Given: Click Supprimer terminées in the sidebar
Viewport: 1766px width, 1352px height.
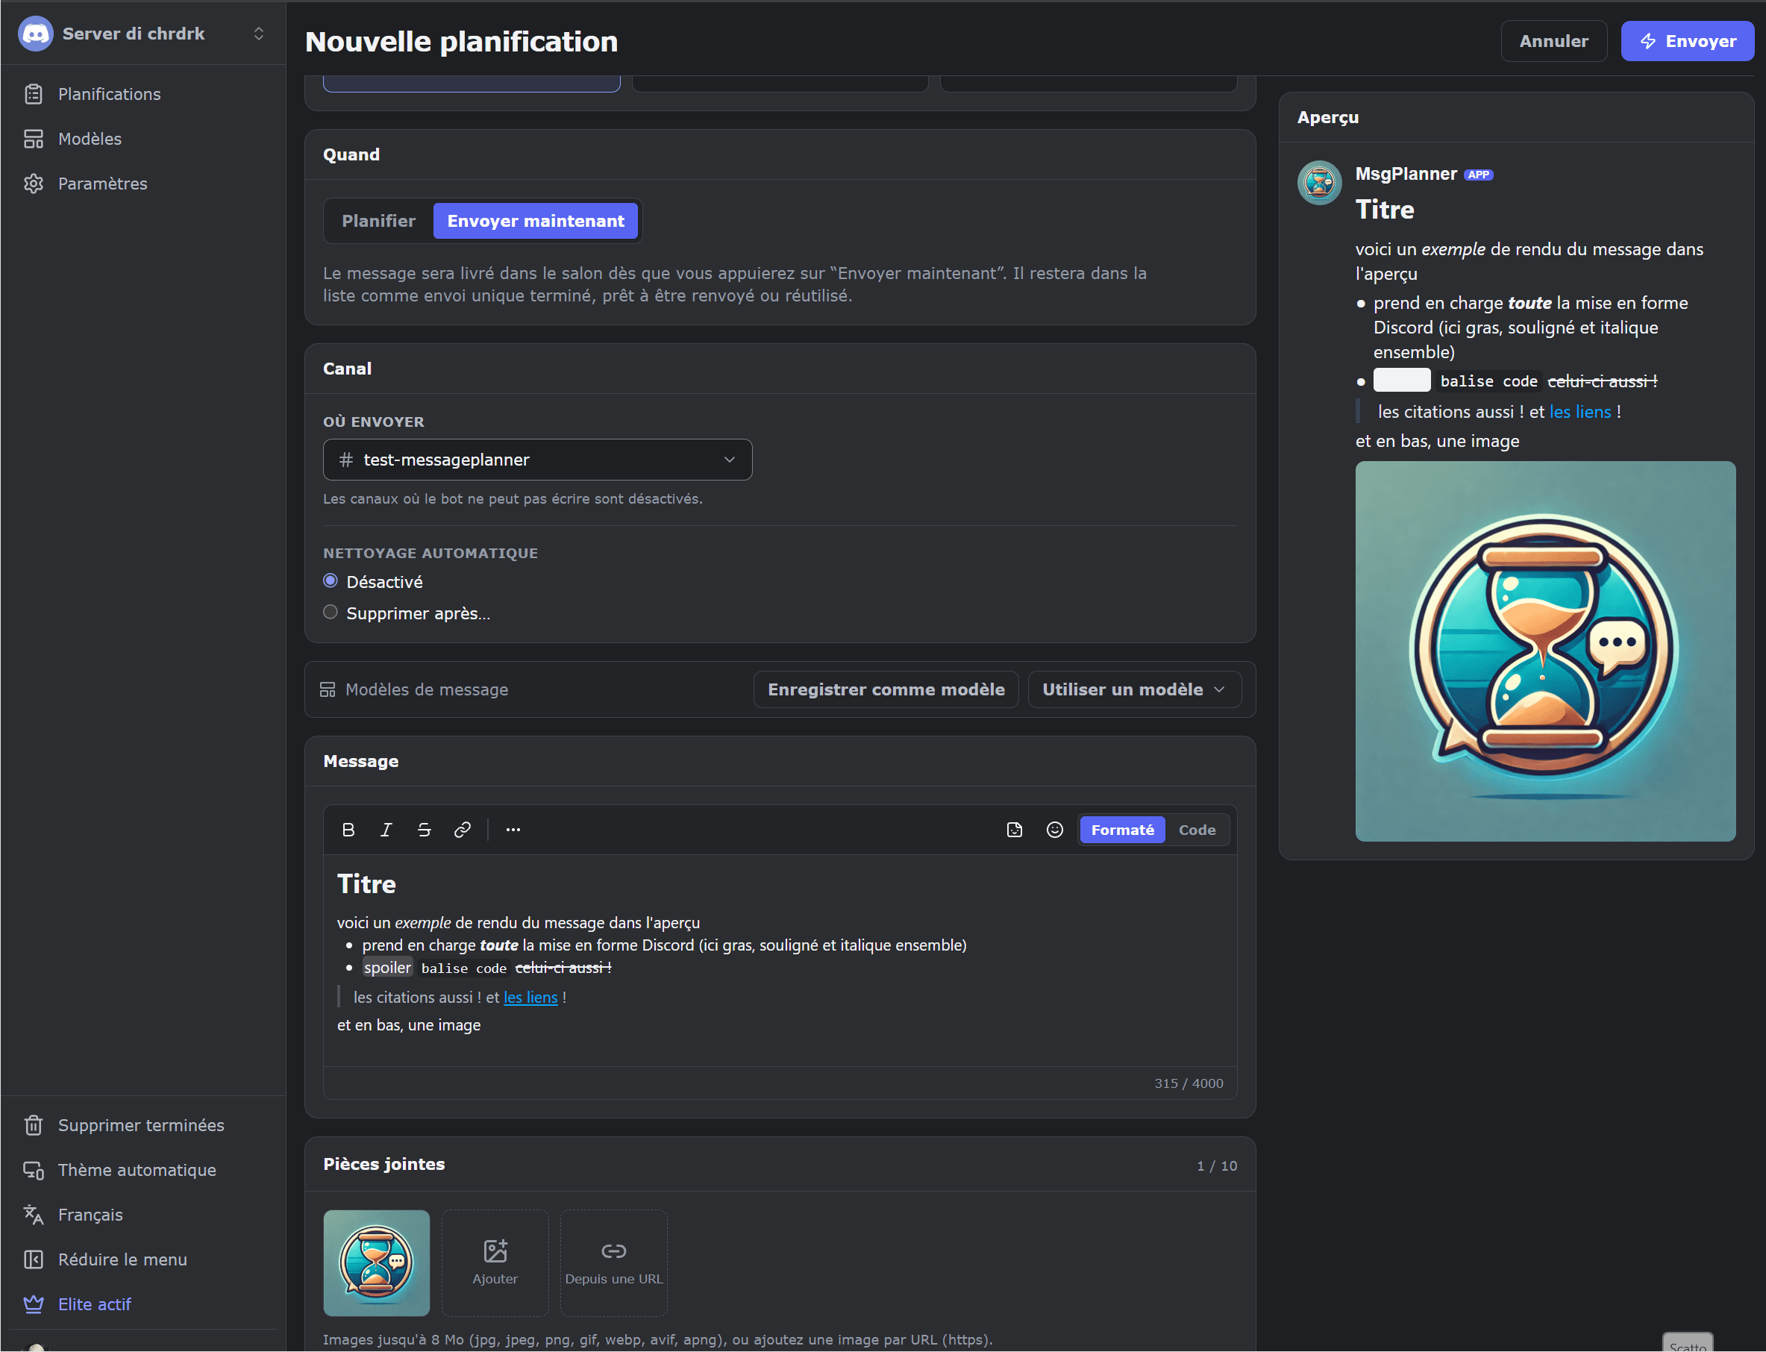Looking at the screenshot, I should coord(143,1125).
